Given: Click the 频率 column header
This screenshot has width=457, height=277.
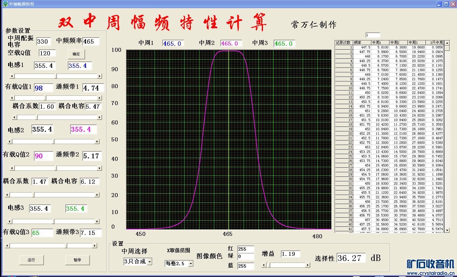Looking at the screenshot, I should [362, 43].
